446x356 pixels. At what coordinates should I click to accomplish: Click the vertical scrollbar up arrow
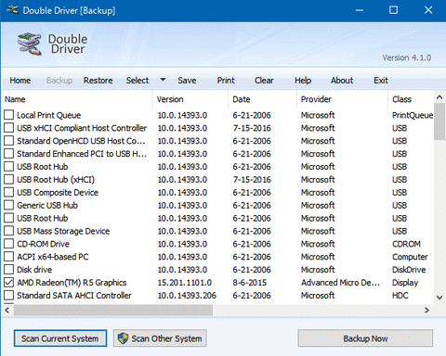coord(439,97)
